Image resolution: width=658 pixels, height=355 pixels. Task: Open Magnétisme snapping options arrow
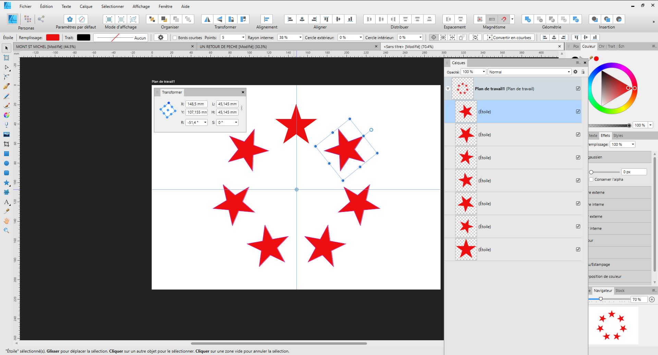pos(512,19)
